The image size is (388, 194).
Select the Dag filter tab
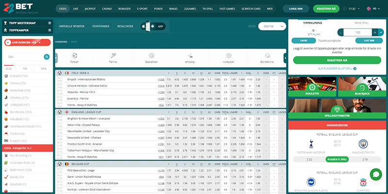pos(43,68)
